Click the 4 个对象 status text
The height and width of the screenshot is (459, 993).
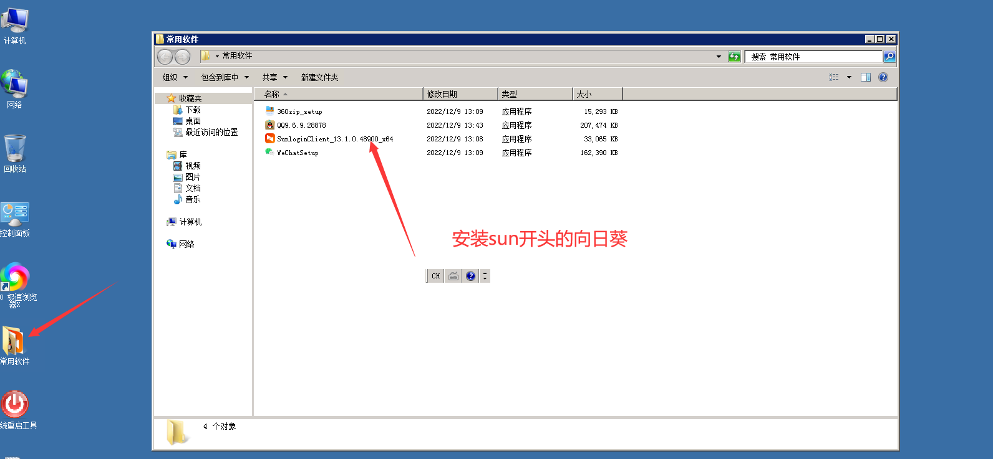coord(220,427)
